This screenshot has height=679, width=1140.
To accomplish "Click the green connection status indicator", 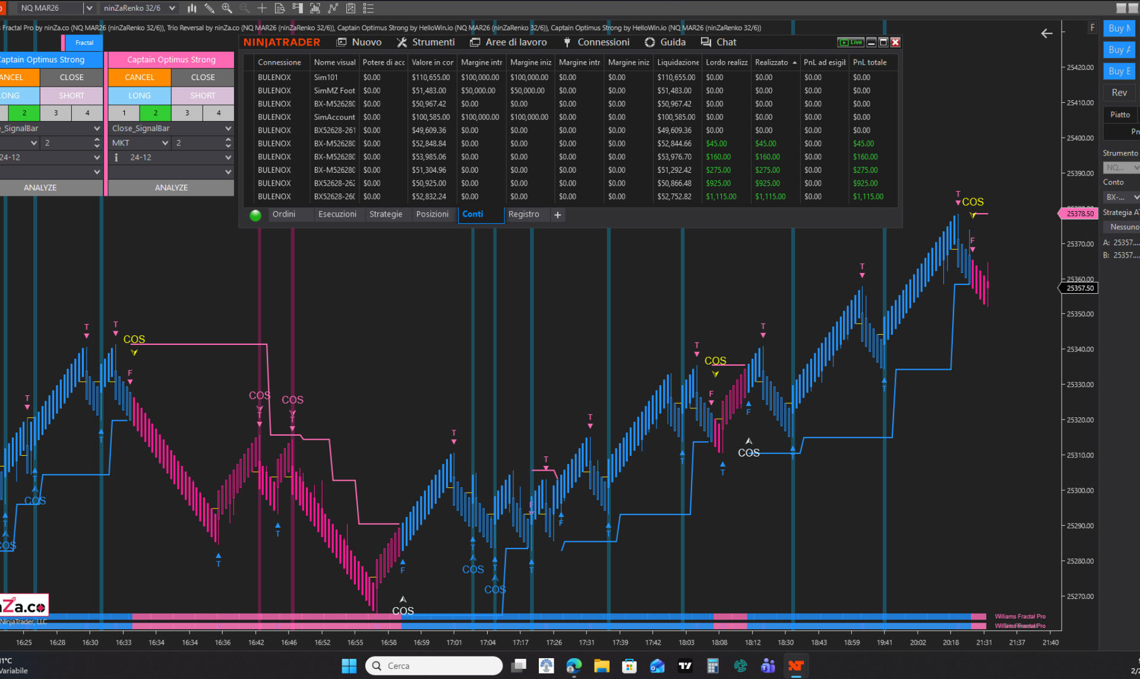I will pyautogui.click(x=255, y=215).
